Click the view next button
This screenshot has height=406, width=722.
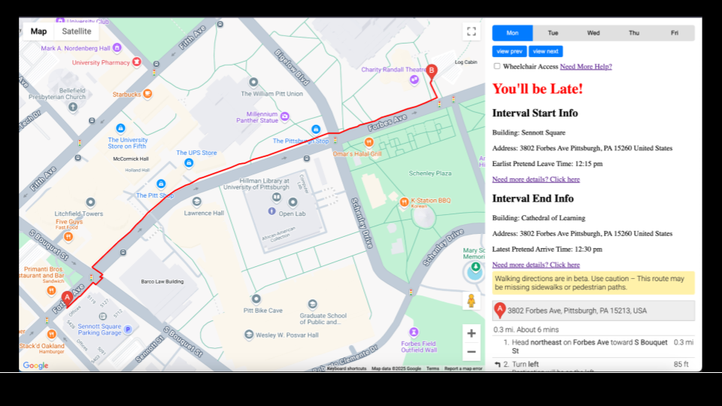click(x=546, y=52)
